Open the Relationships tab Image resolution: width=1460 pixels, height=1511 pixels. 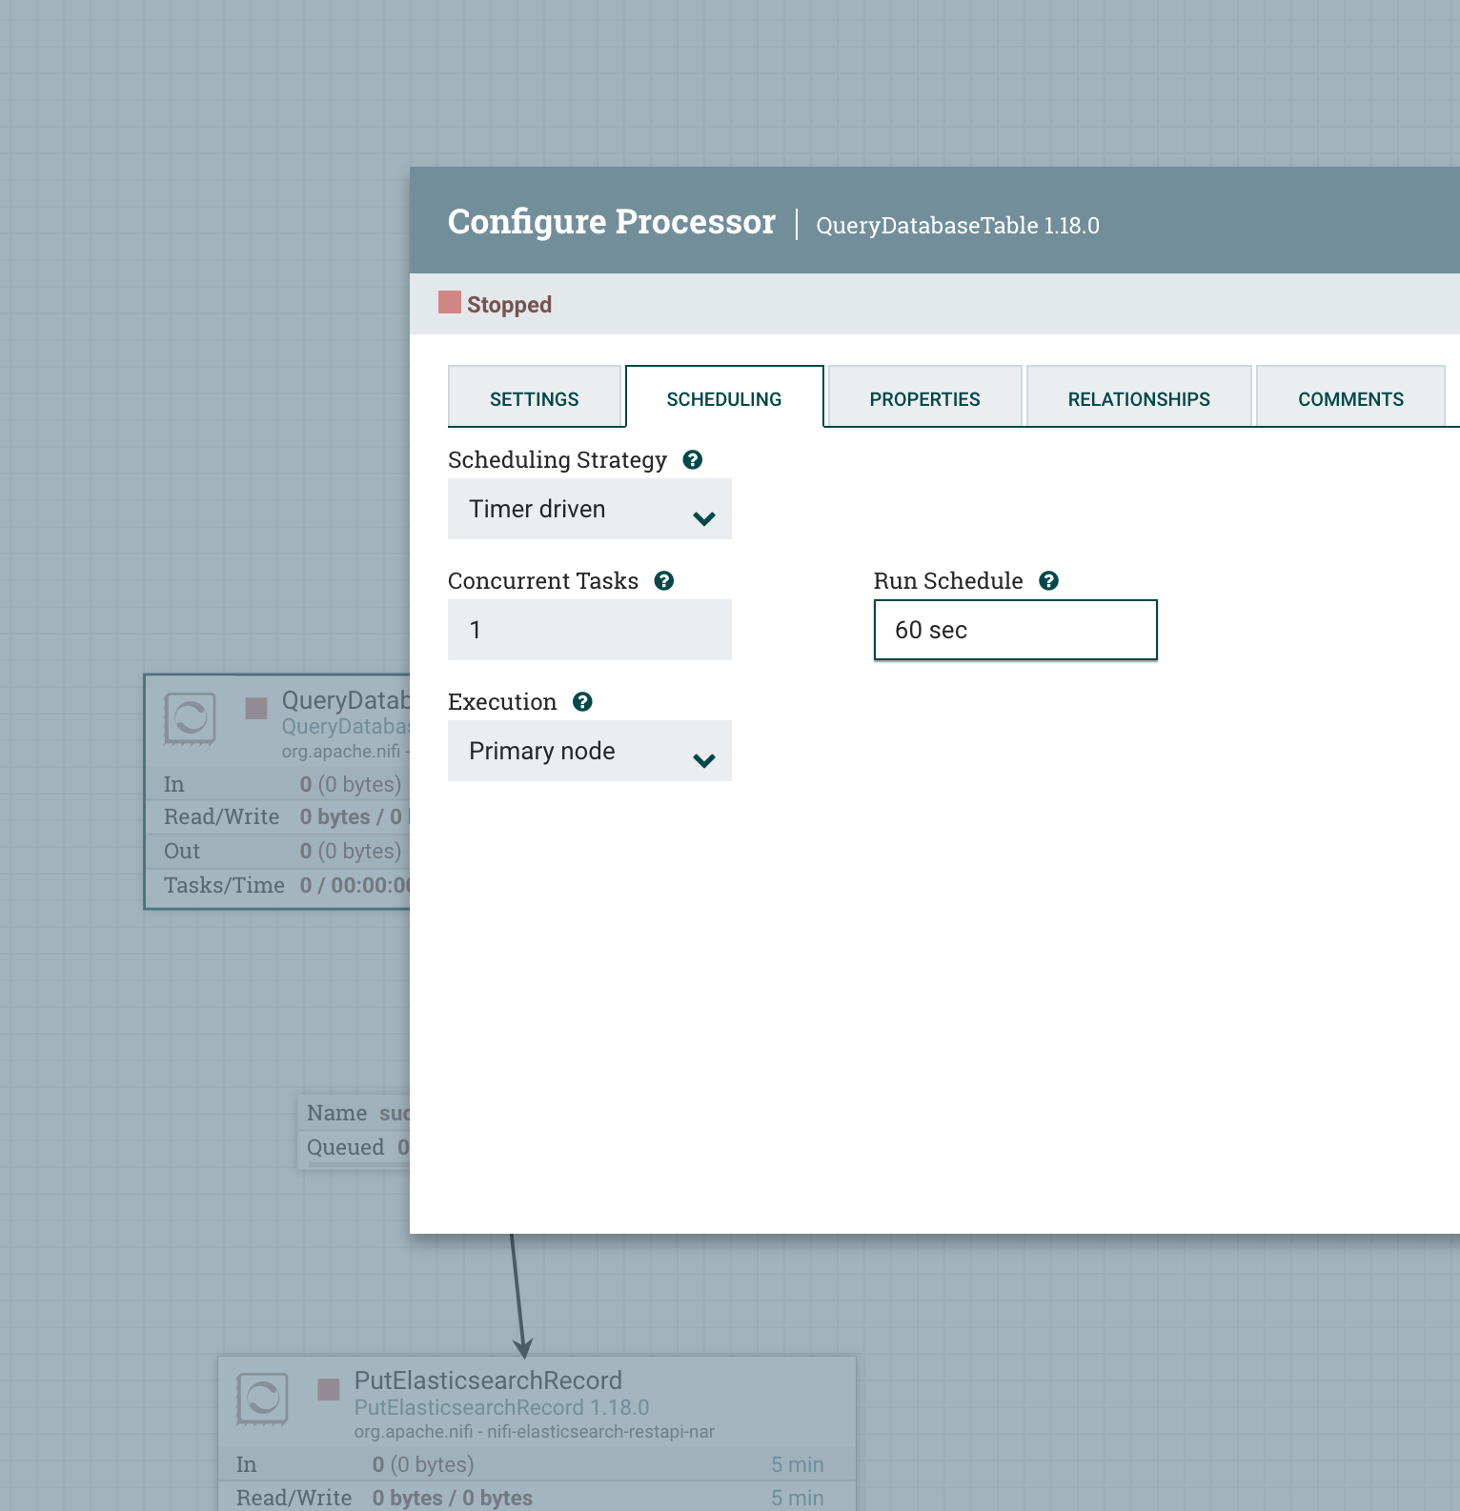(x=1139, y=397)
